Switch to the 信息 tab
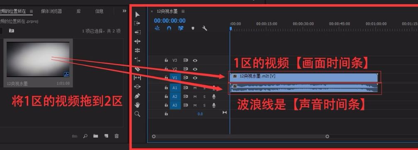The width and height of the screenshot is (418, 150). tap(100, 11)
